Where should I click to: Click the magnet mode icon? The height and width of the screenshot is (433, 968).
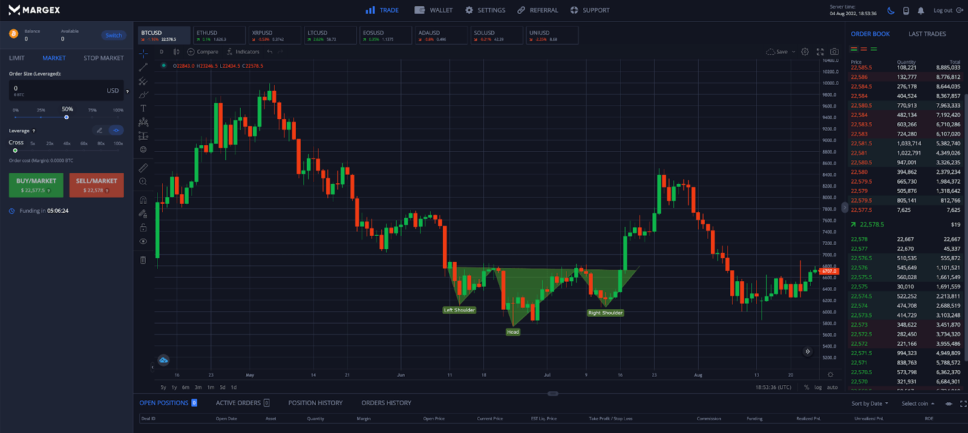pos(143,200)
